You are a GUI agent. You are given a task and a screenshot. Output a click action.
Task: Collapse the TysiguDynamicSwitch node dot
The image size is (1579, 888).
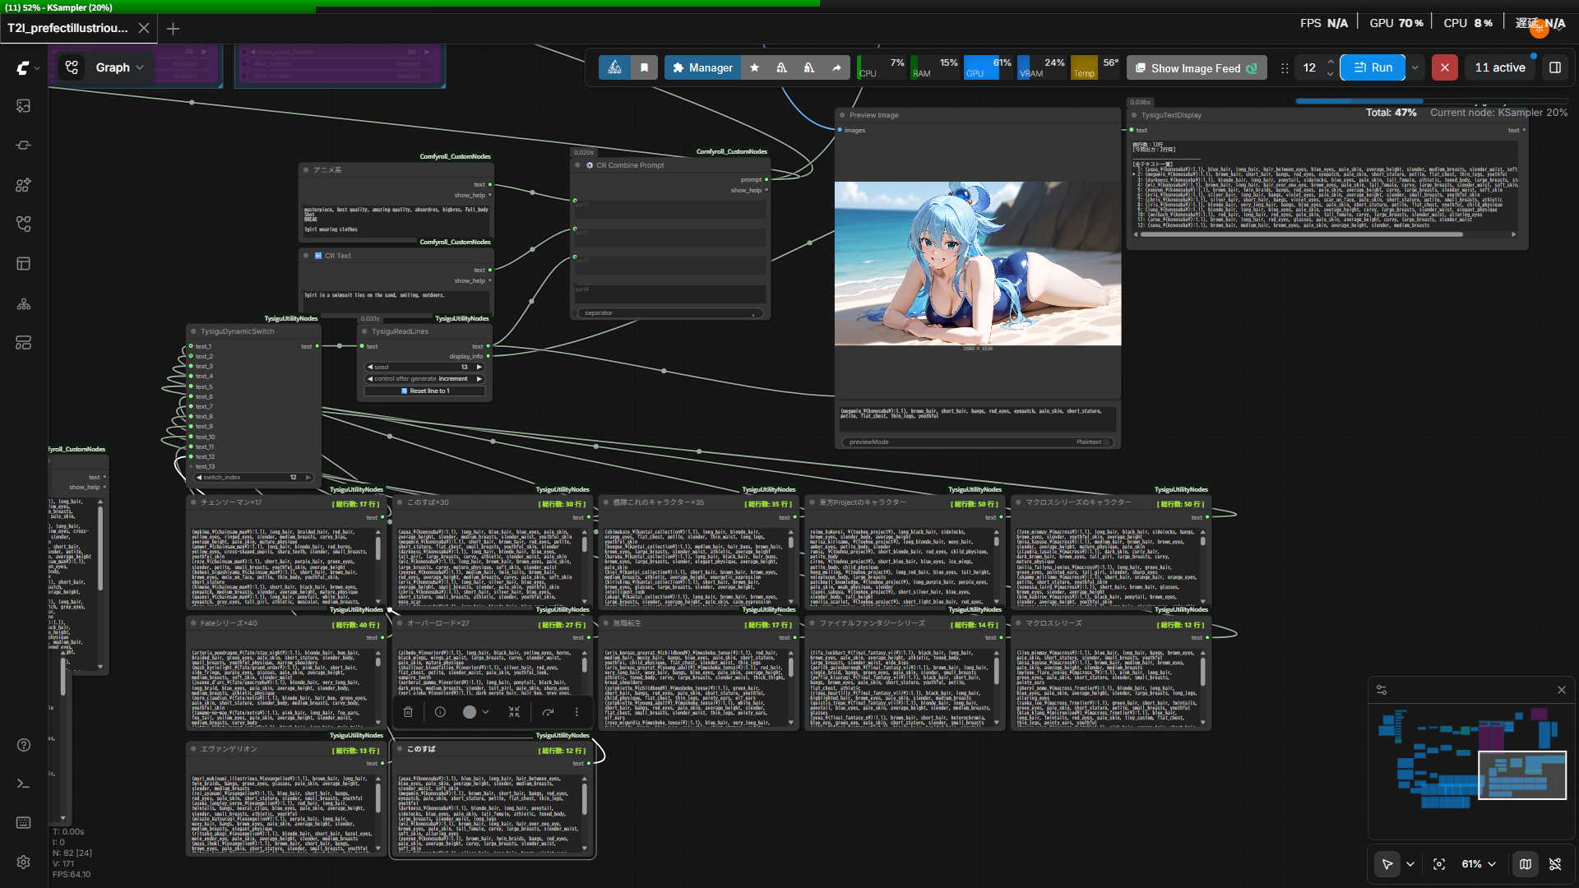tap(193, 331)
